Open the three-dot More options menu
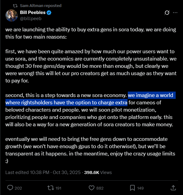This screenshot has width=183, height=195. tap(175, 13)
